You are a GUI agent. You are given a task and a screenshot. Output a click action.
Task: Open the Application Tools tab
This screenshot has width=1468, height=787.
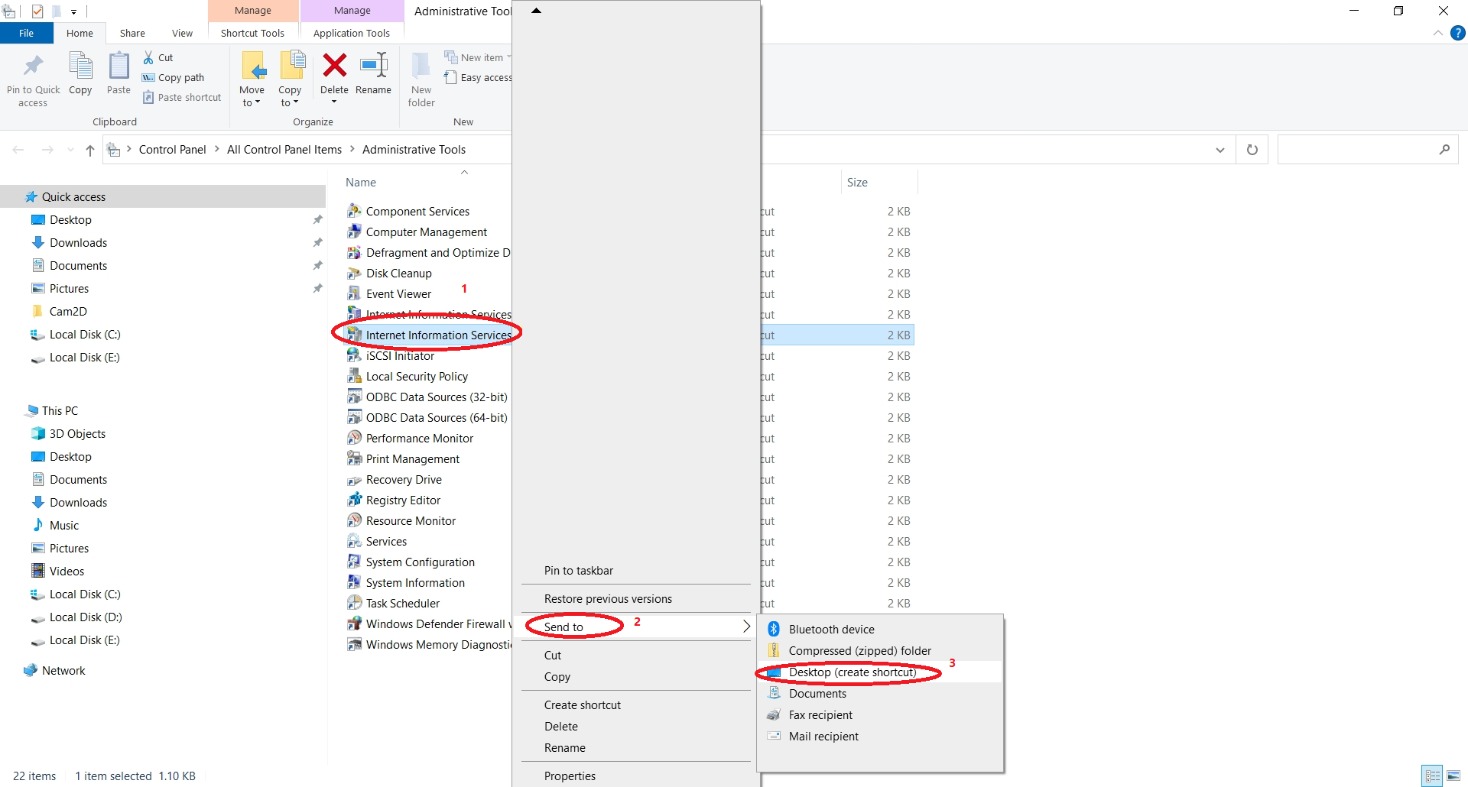(352, 33)
